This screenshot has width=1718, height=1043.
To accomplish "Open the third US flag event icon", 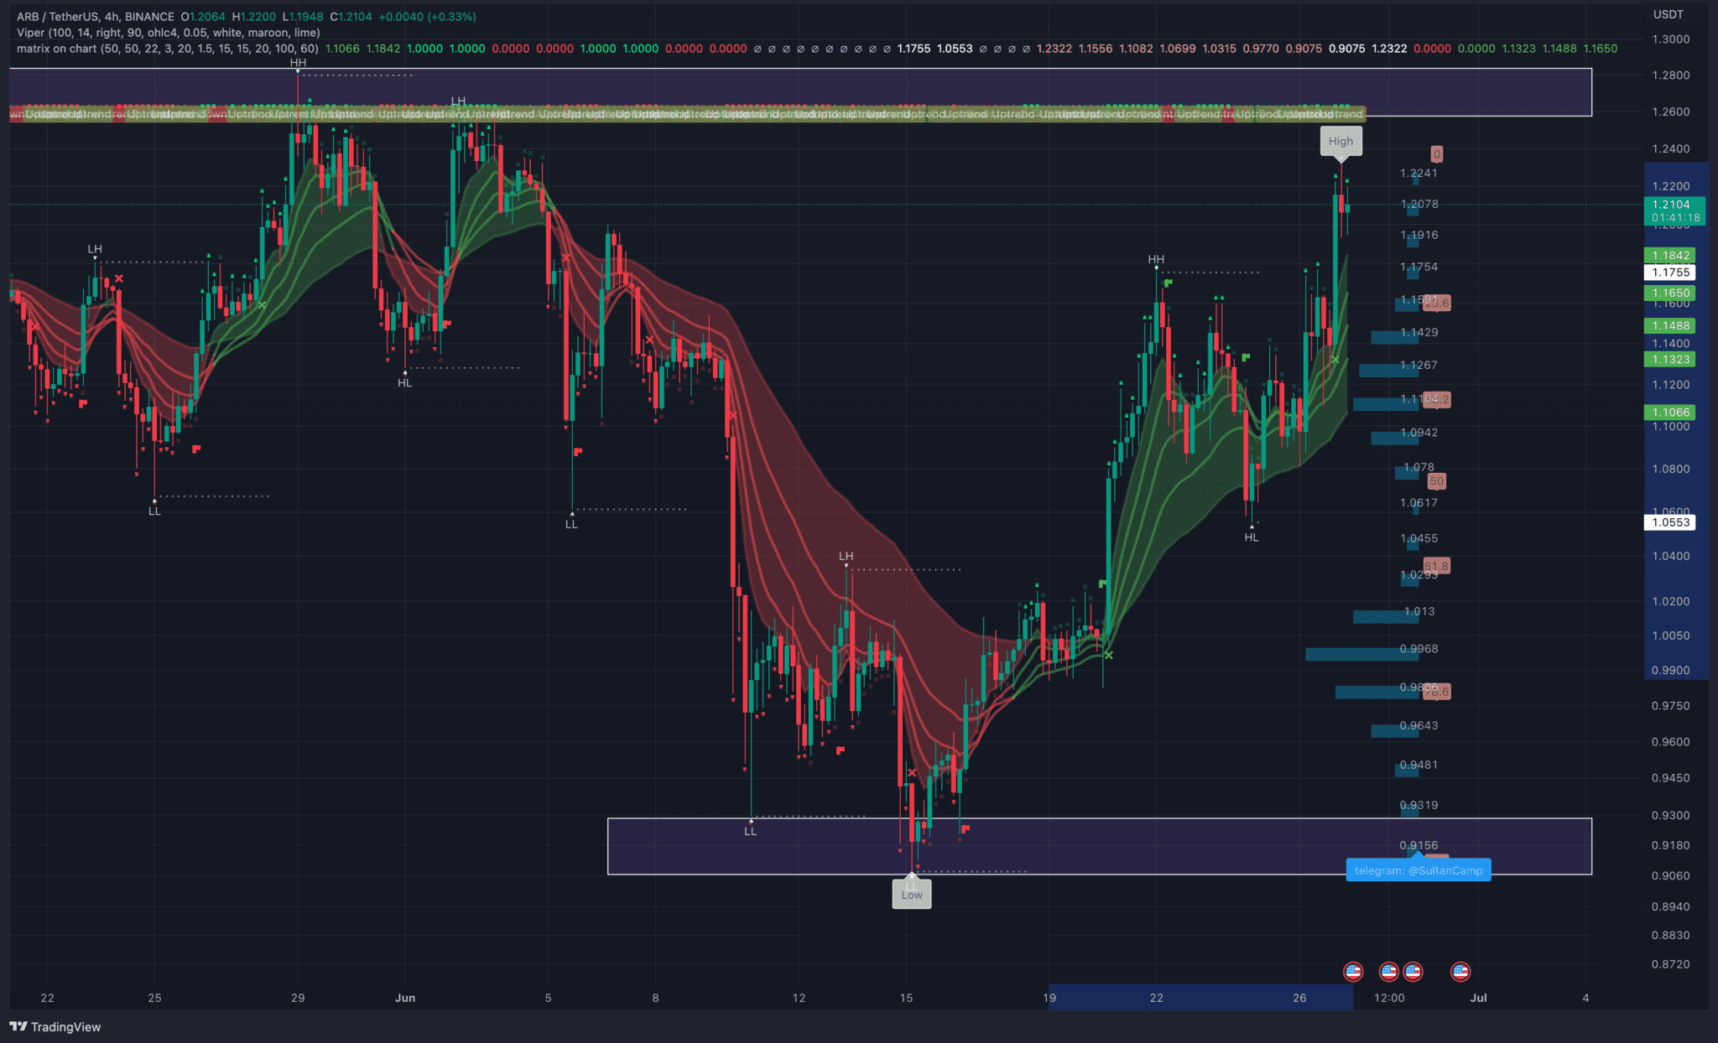I will coord(1413,972).
